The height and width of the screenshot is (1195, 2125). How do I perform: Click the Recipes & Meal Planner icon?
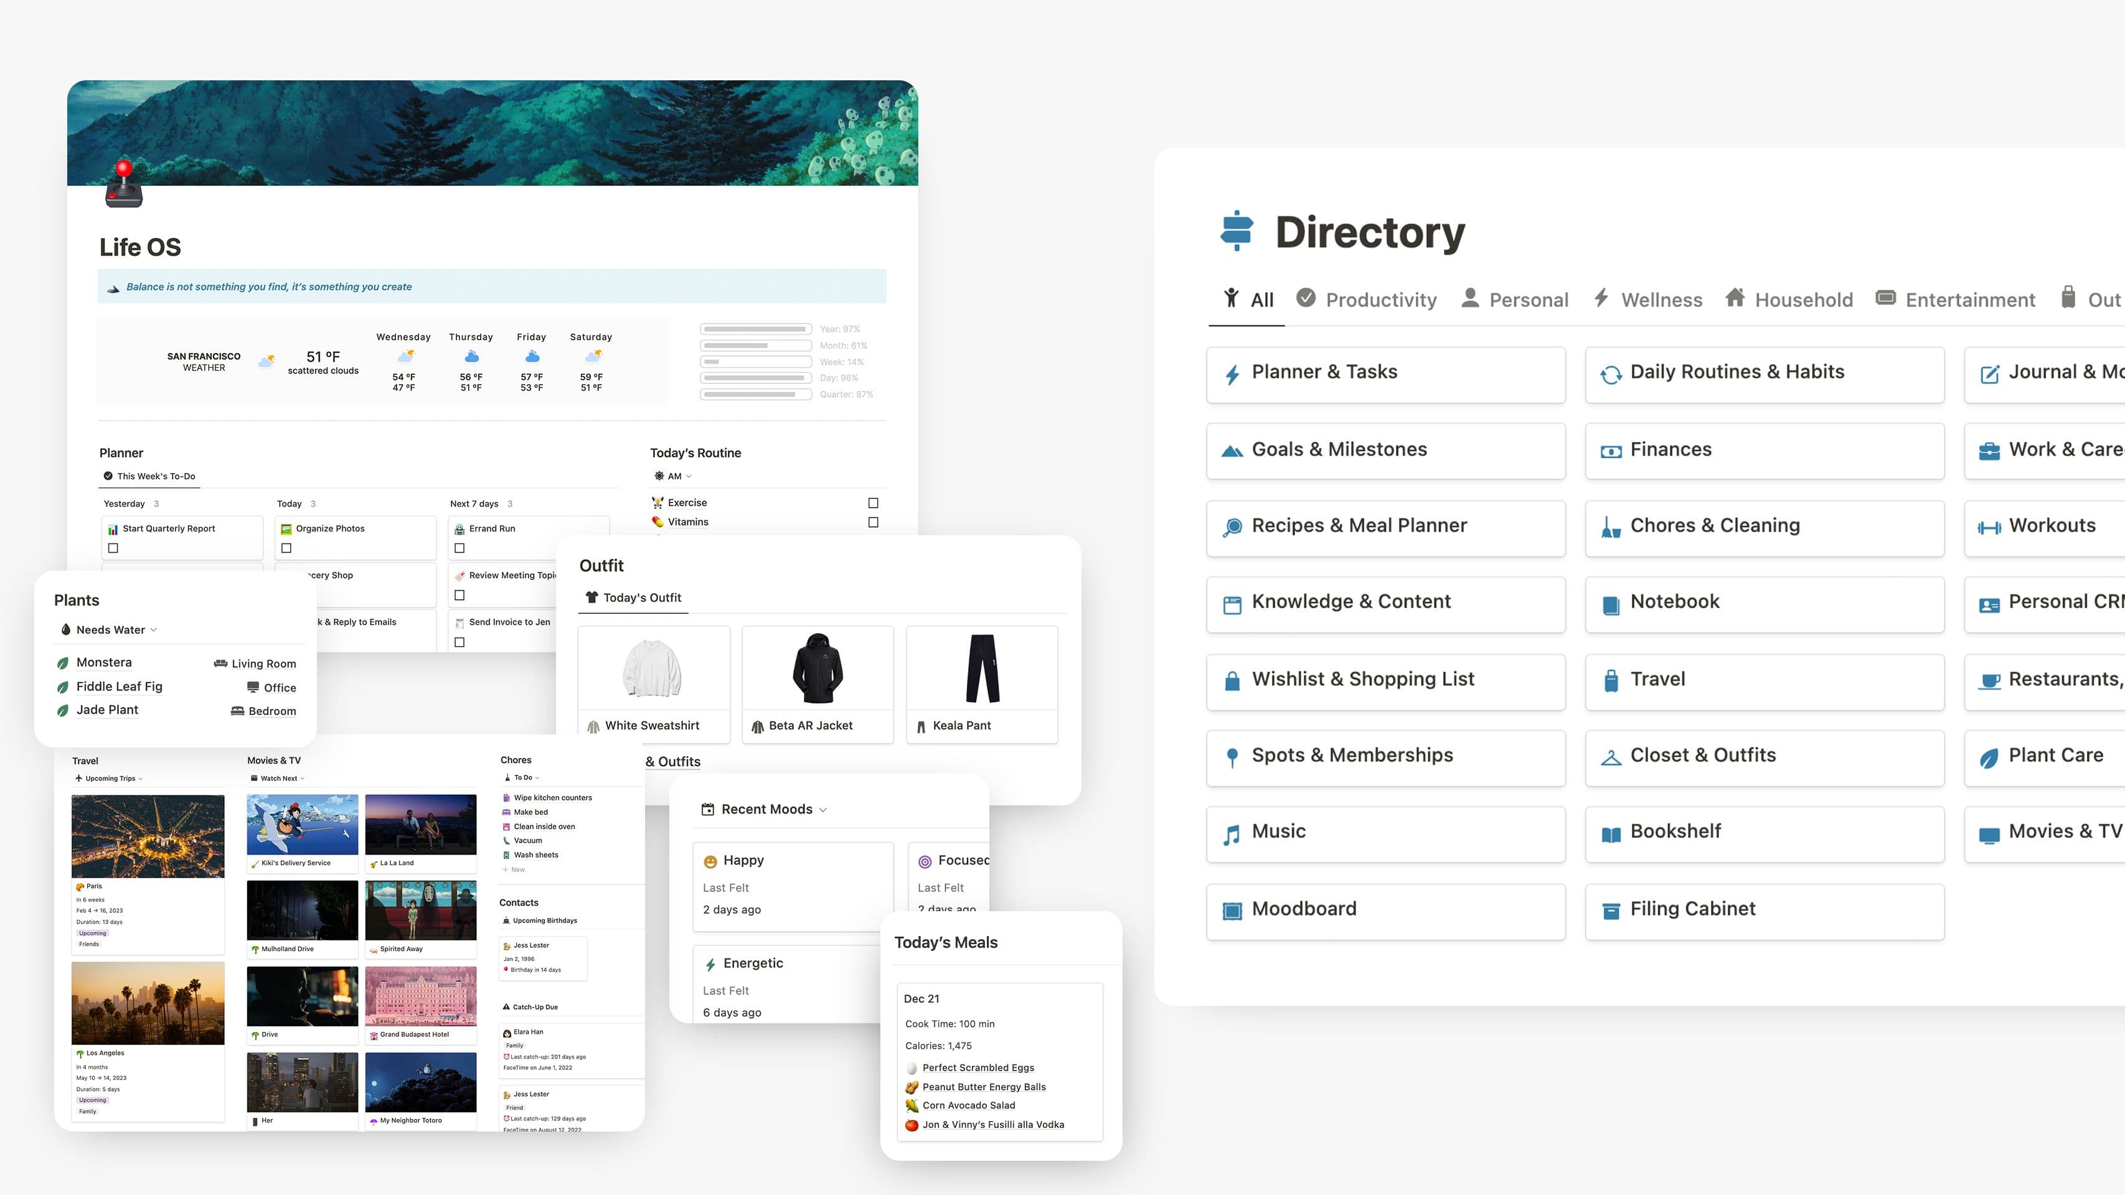(x=1232, y=525)
